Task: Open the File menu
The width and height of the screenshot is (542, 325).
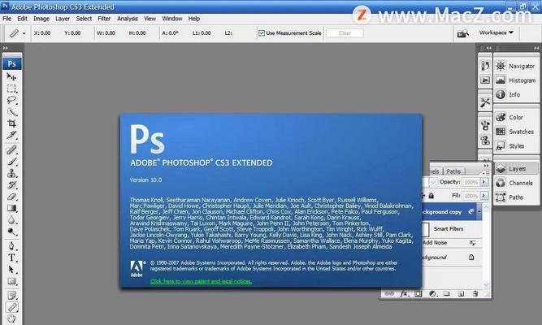Action: tap(7, 19)
